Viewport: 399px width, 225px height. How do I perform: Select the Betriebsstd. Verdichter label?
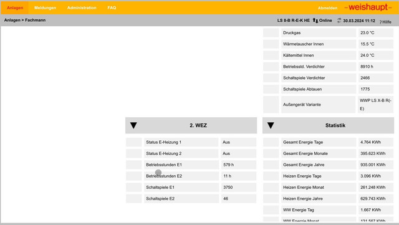[304, 67]
